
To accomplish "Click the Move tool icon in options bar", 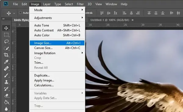I will (9, 13).
